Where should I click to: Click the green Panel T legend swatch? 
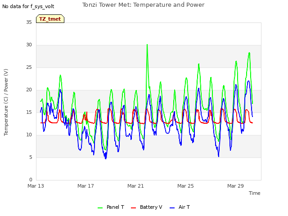(100, 208)
